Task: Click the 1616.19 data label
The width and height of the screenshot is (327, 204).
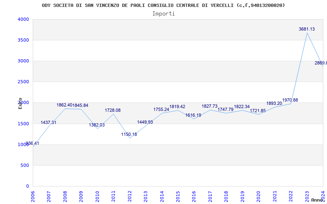Action: click(x=193, y=115)
